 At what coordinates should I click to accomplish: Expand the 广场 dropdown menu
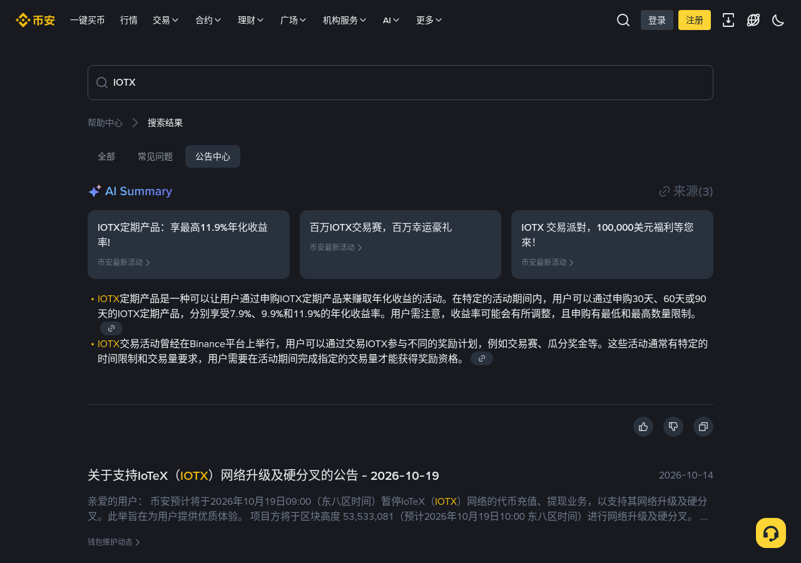[293, 20]
